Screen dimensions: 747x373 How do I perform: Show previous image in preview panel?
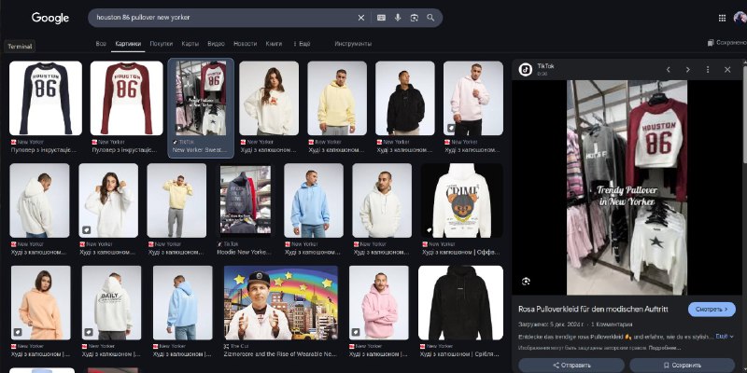point(668,69)
